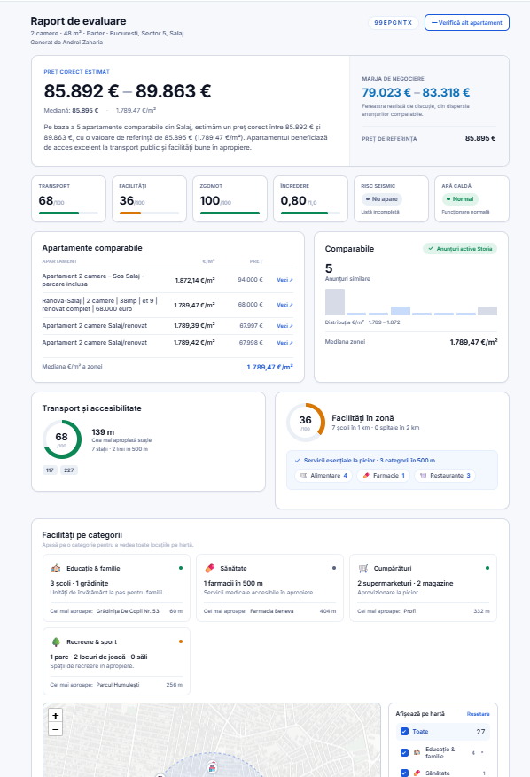The height and width of the screenshot is (777, 530).
Task: Select the Alimentare 4 category chip
Action: [x=323, y=476]
